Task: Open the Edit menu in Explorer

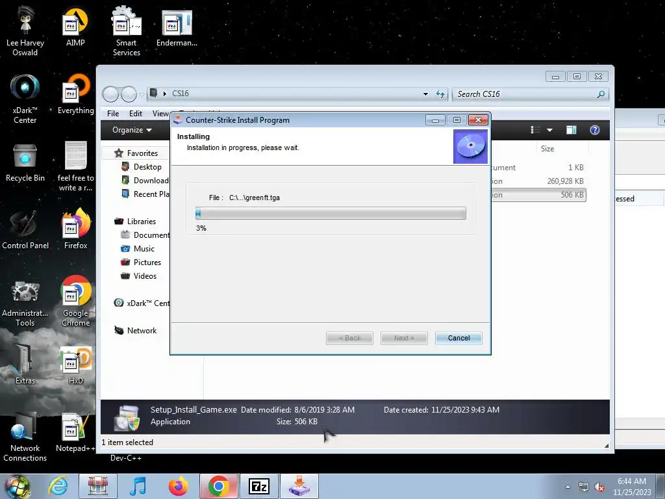Action: point(136,114)
